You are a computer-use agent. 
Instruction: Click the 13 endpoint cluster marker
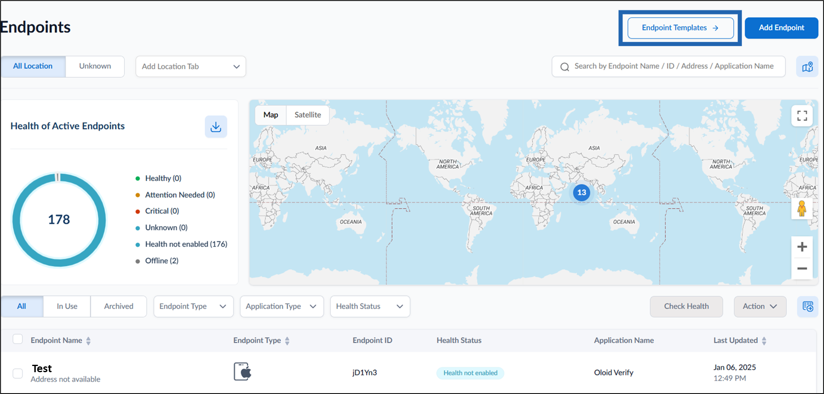pyautogui.click(x=581, y=192)
